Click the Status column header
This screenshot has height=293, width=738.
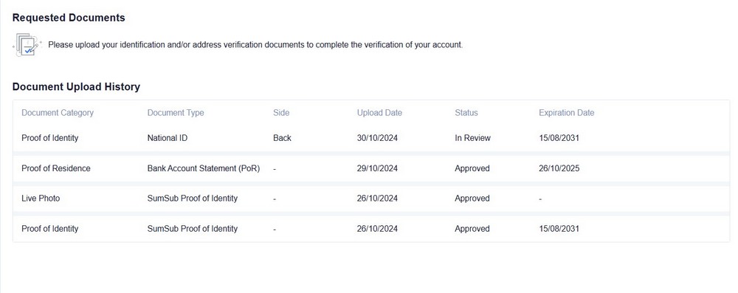pos(466,113)
